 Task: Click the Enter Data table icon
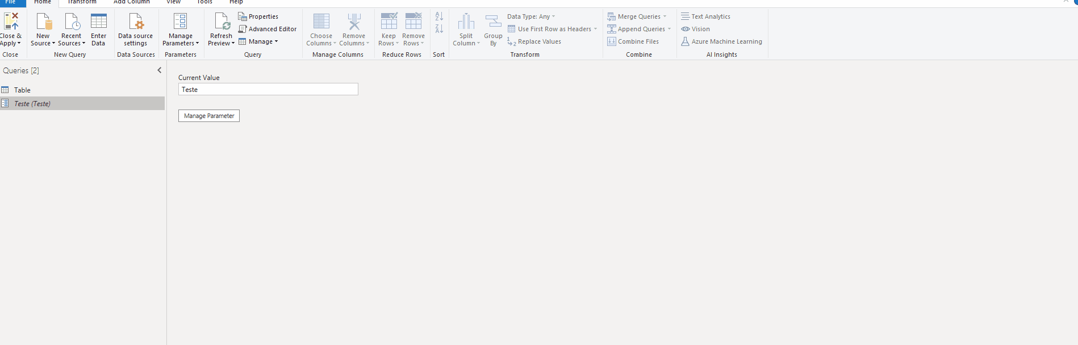tap(98, 22)
